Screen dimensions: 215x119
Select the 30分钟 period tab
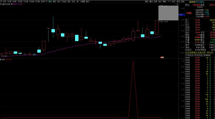pos(31,2)
